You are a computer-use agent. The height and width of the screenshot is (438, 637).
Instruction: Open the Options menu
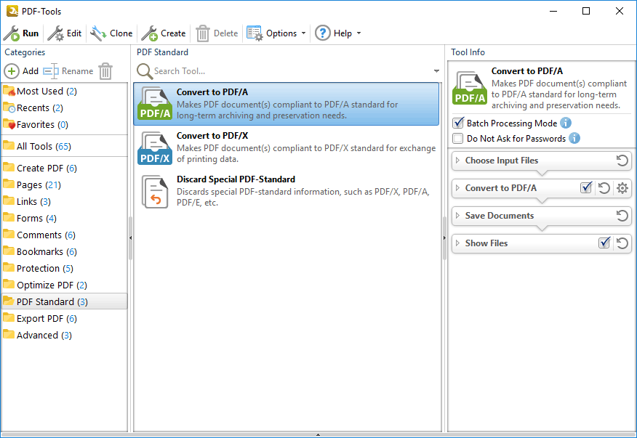coord(276,33)
